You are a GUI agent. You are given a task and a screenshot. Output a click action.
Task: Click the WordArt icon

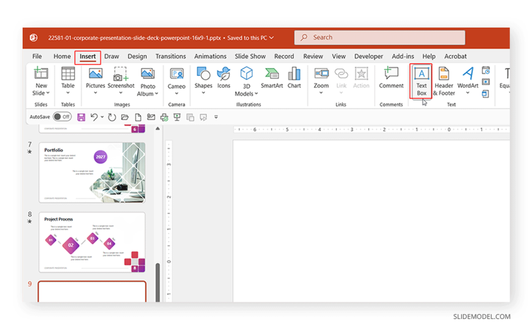(468, 73)
